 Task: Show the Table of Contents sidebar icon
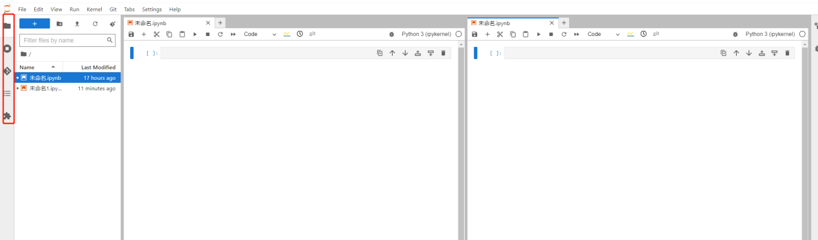point(7,93)
